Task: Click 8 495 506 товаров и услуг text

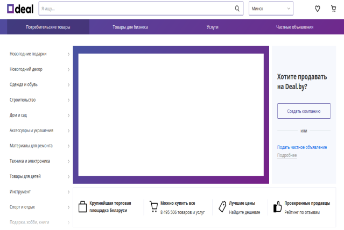Action: [x=182, y=212]
